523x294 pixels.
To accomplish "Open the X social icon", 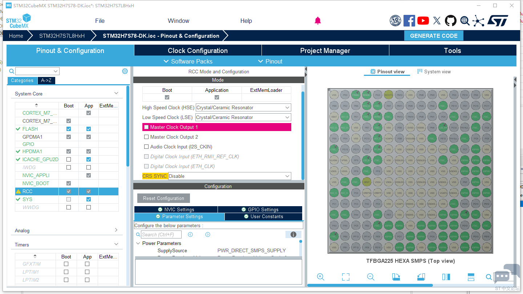I will coord(437,21).
